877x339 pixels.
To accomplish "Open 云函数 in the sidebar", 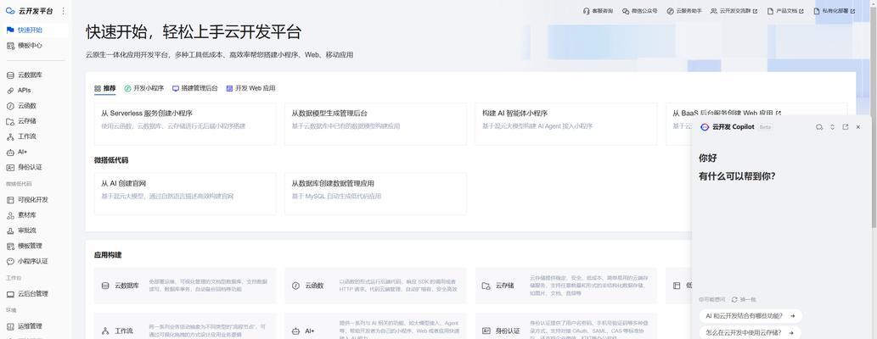I will click(35, 106).
